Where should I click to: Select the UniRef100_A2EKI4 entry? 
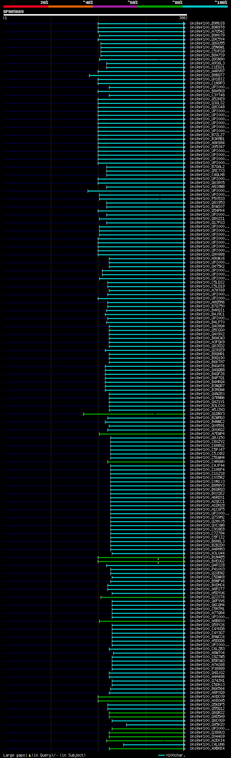pos(207,741)
